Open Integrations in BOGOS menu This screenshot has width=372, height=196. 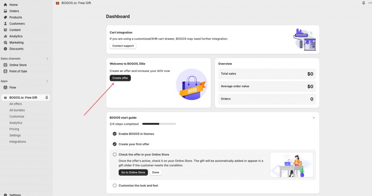pyautogui.click(x=17, y=142)
